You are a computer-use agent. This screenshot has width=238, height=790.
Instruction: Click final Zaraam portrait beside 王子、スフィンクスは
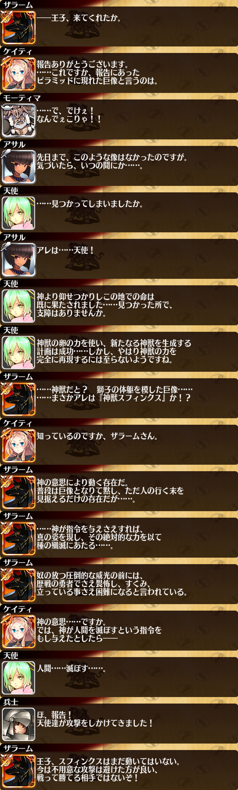(x=18, y=771)
